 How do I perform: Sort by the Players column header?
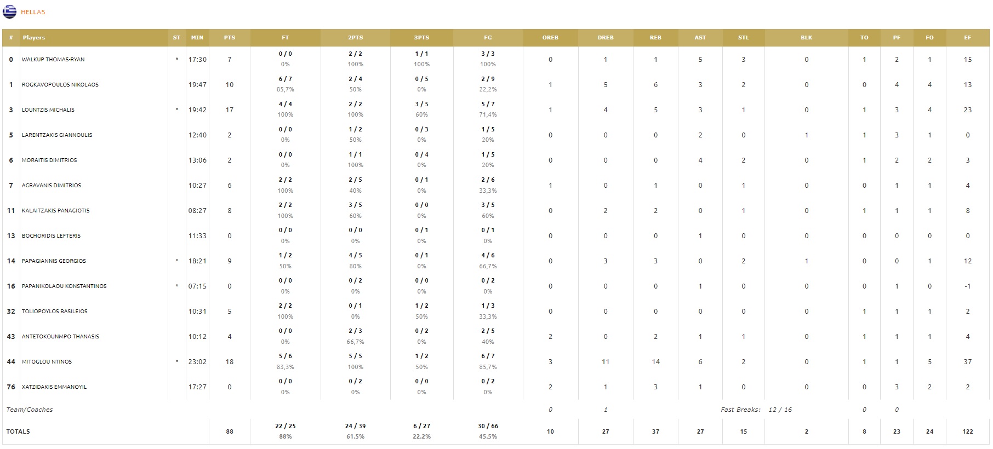point(34,38)
